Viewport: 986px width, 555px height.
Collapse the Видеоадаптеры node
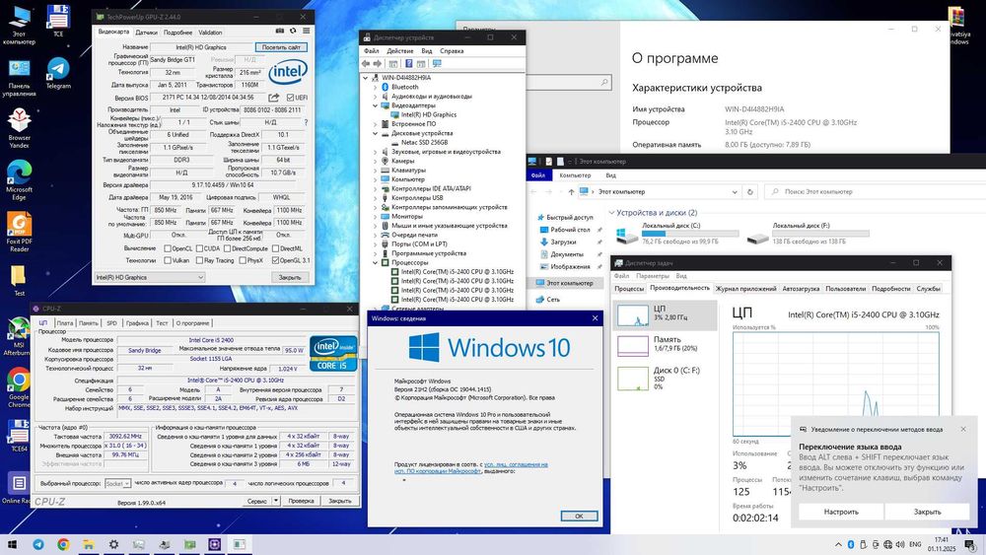pos(376,105)
